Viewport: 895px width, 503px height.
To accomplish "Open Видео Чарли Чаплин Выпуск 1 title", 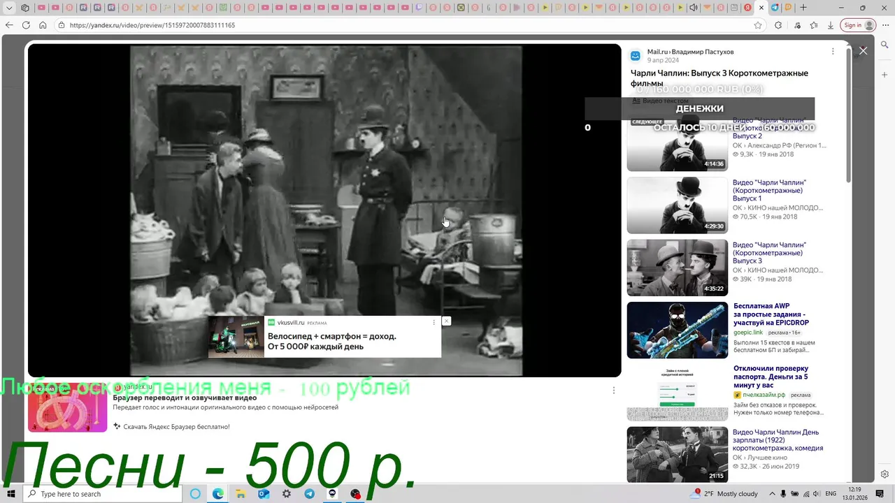I will click(769, 191).
